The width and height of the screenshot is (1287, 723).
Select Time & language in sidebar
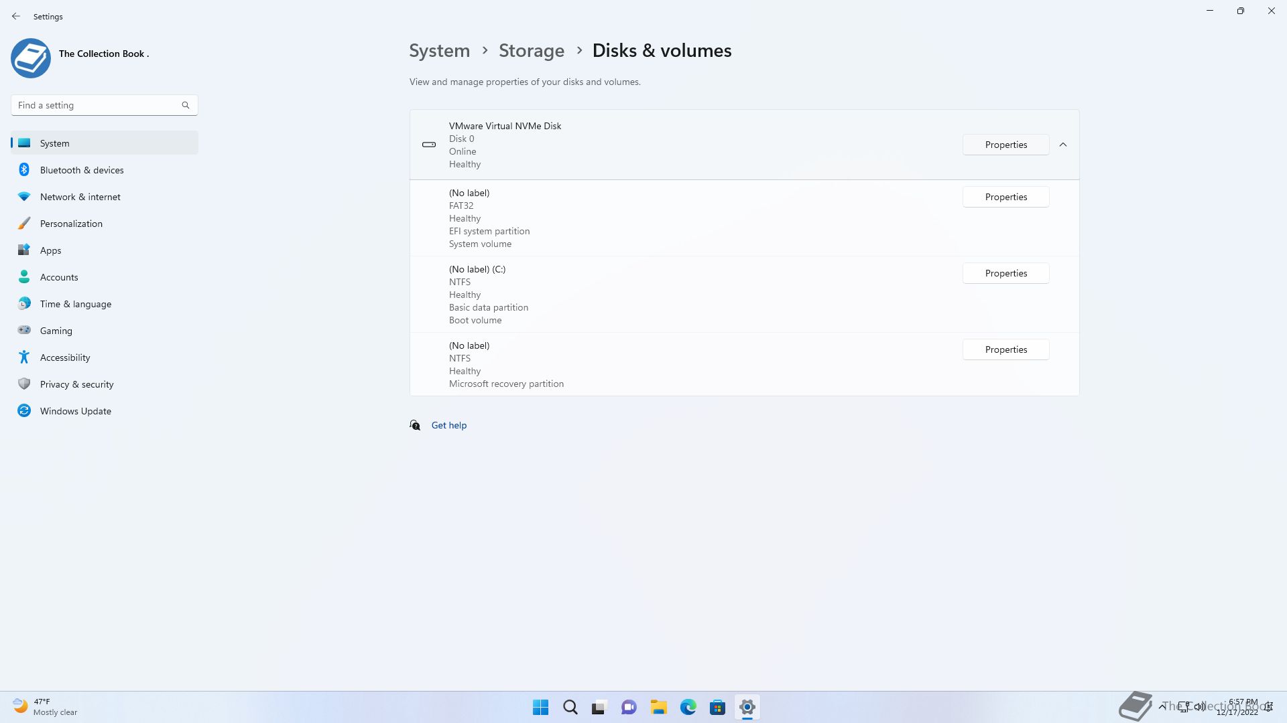105,303
